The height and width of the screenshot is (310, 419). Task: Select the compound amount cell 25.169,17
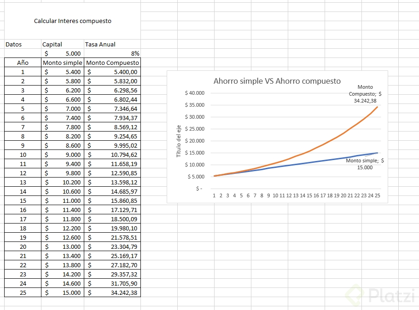112,256
